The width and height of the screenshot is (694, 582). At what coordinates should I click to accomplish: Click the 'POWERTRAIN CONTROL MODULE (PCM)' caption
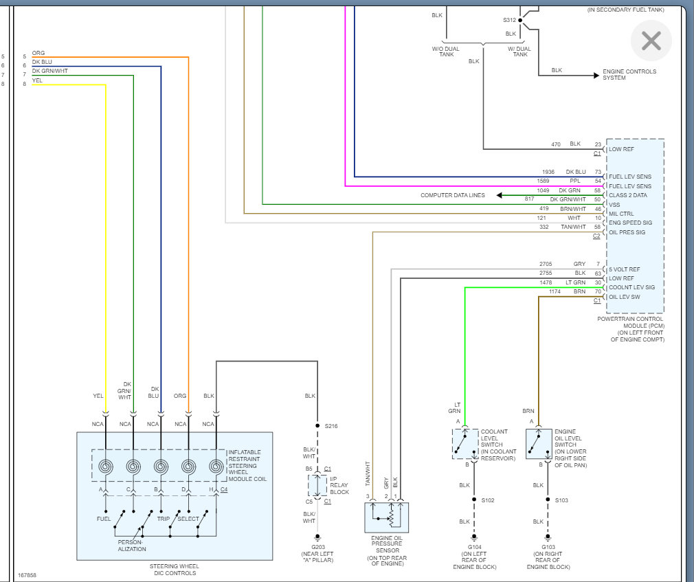630,322
